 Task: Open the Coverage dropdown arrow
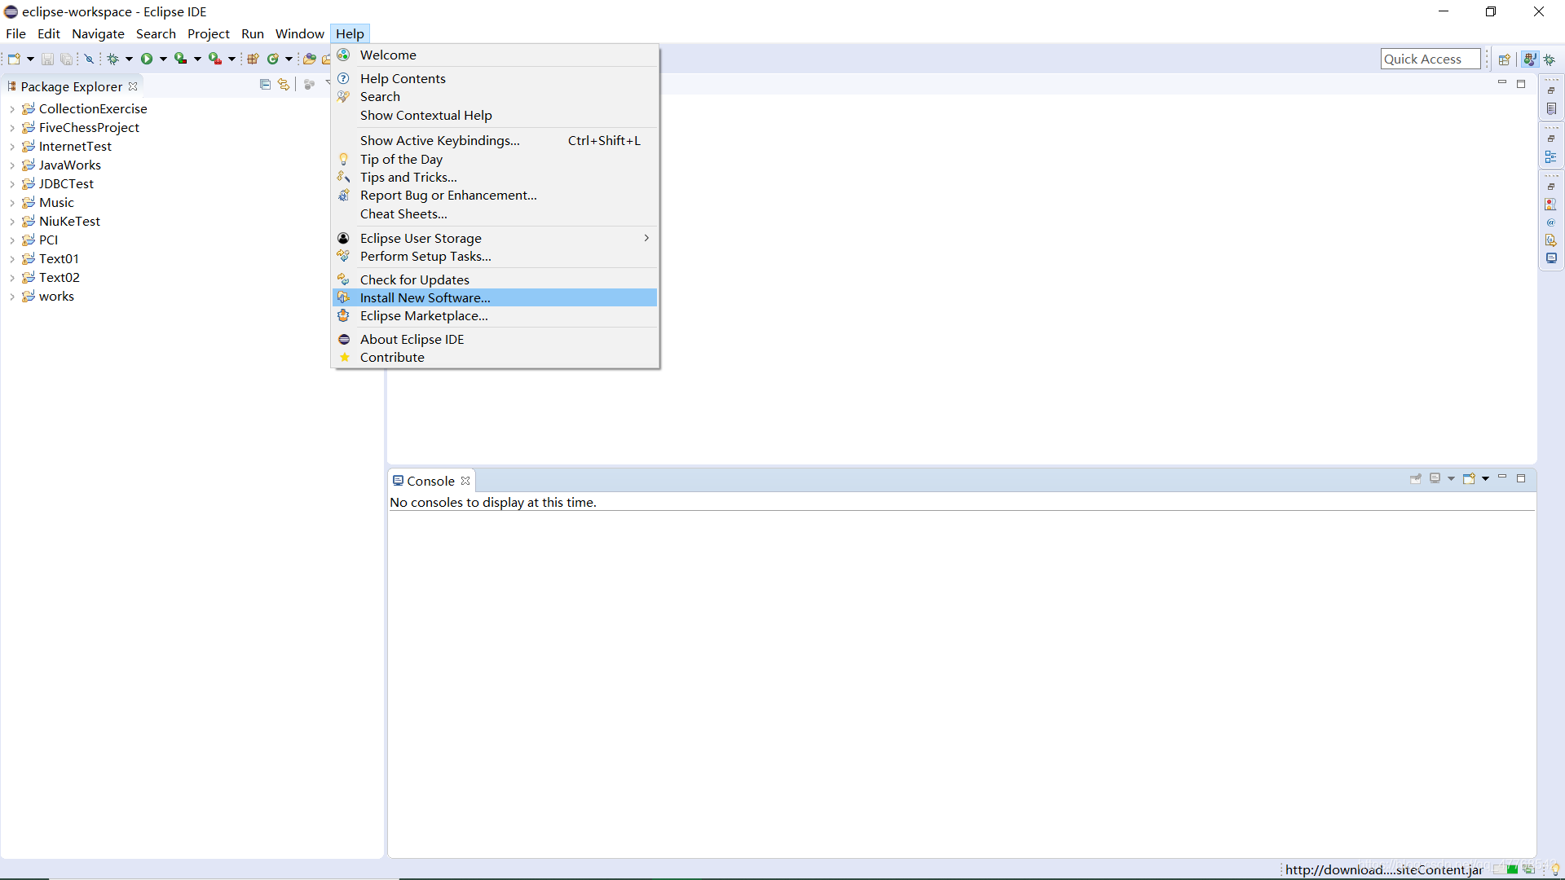[197, 59]
